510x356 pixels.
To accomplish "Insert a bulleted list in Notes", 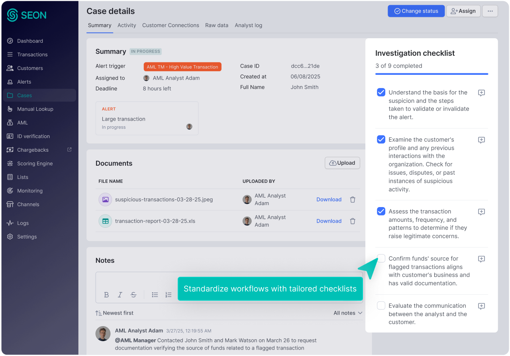I will [155, 295].
